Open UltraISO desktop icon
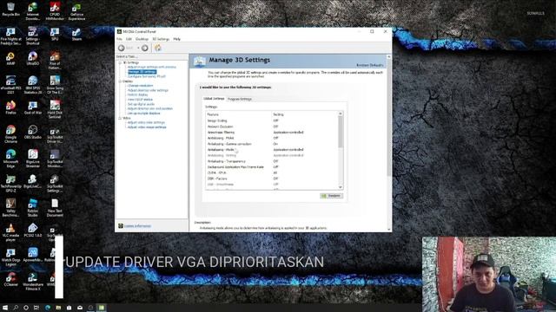This screenshot has height=312, width=556. click(33, 59)
